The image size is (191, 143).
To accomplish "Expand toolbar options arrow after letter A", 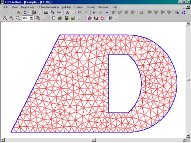I will [73, 14].
